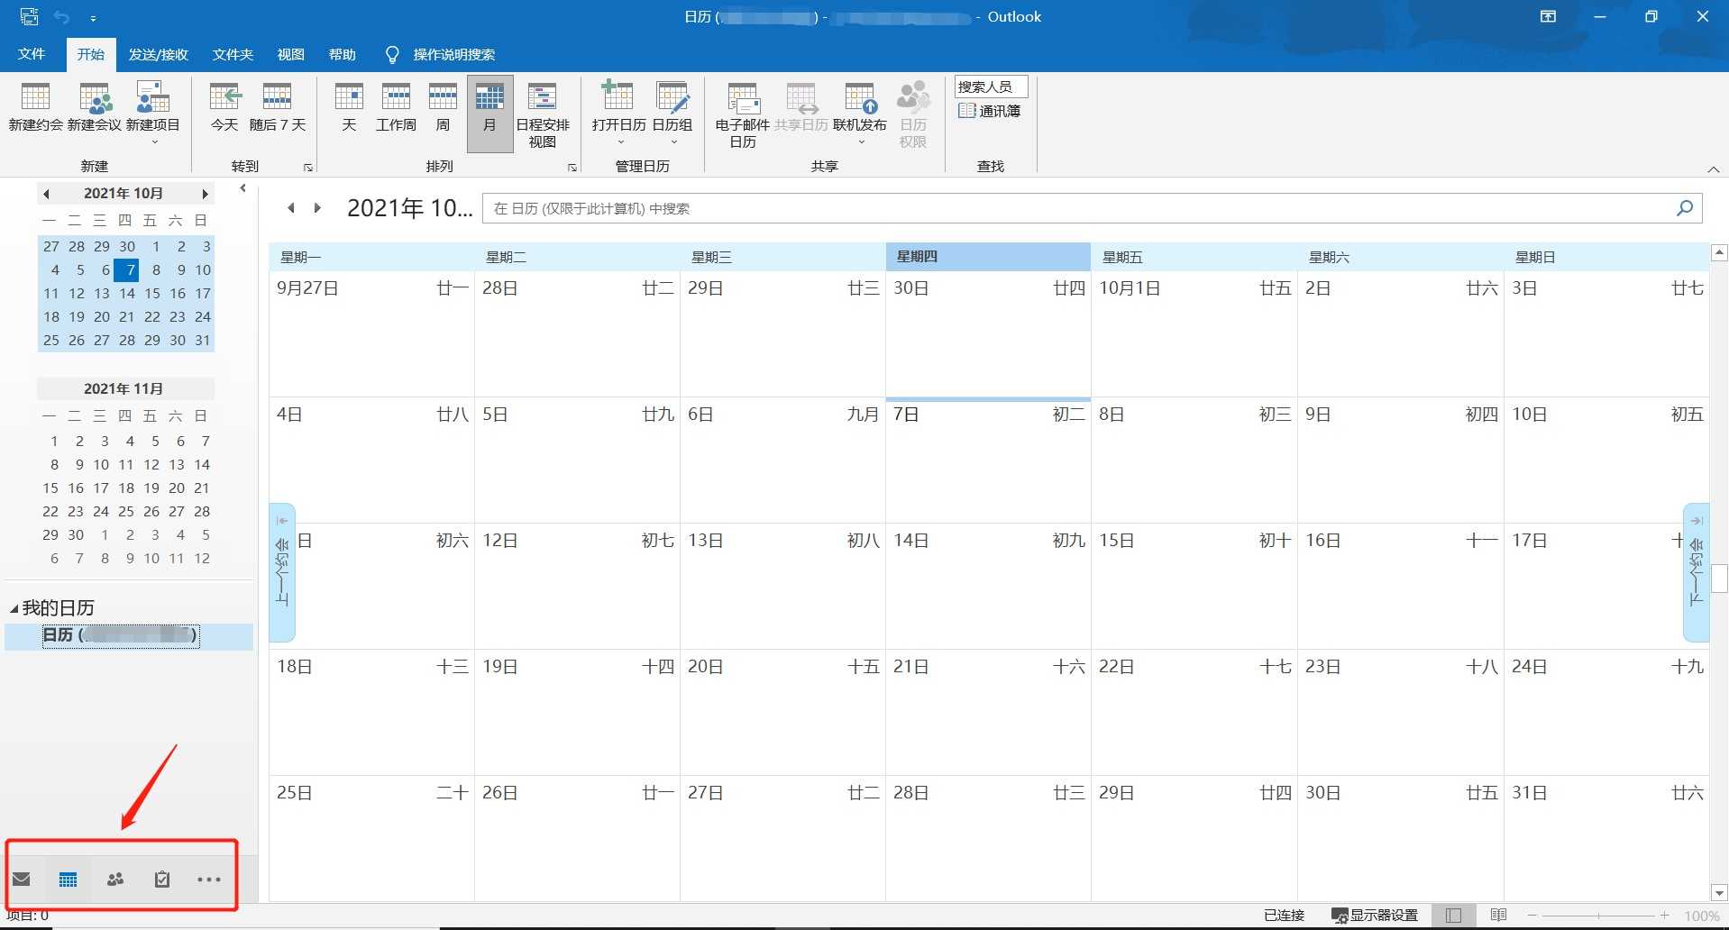Click the Next Appointment (下一个约会) tab
Screen dimensions: 1729x930
1696,572
